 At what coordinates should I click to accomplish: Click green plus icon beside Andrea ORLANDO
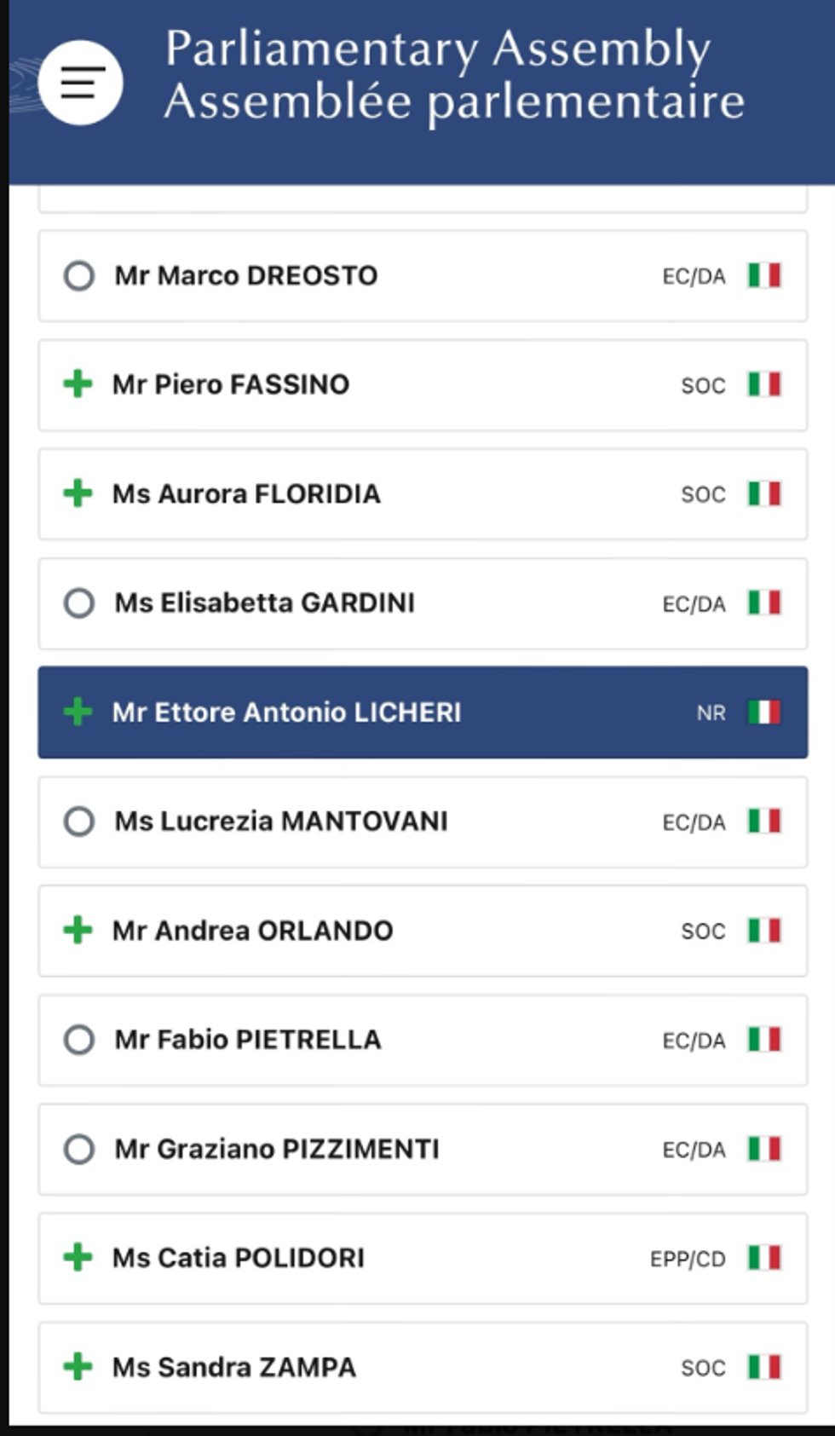point(78,930)
